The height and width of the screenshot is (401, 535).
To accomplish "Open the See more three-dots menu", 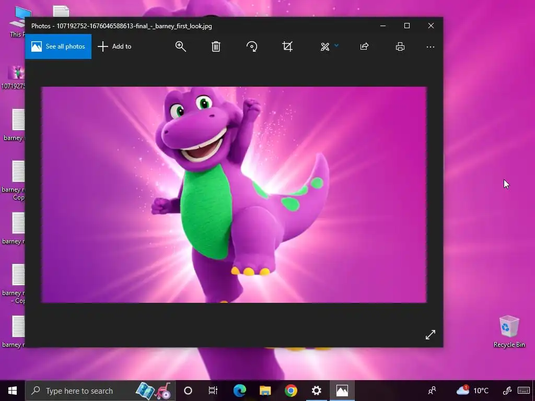I will (431, 46).
